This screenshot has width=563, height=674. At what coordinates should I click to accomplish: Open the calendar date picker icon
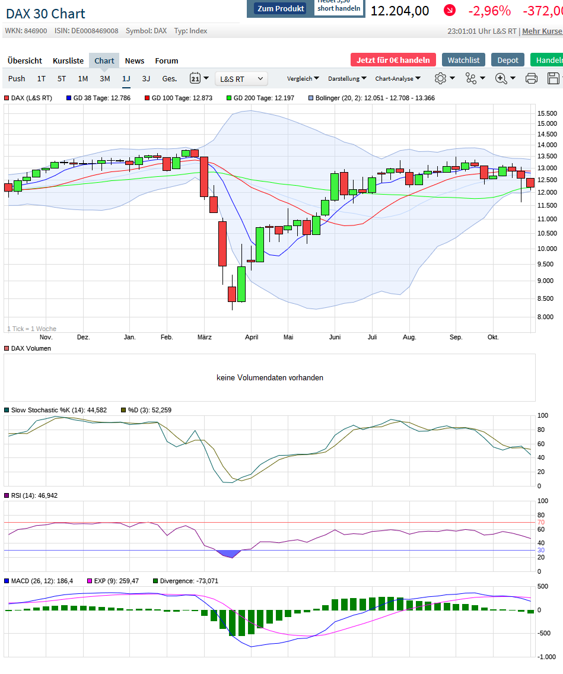(x=196, y=78)
